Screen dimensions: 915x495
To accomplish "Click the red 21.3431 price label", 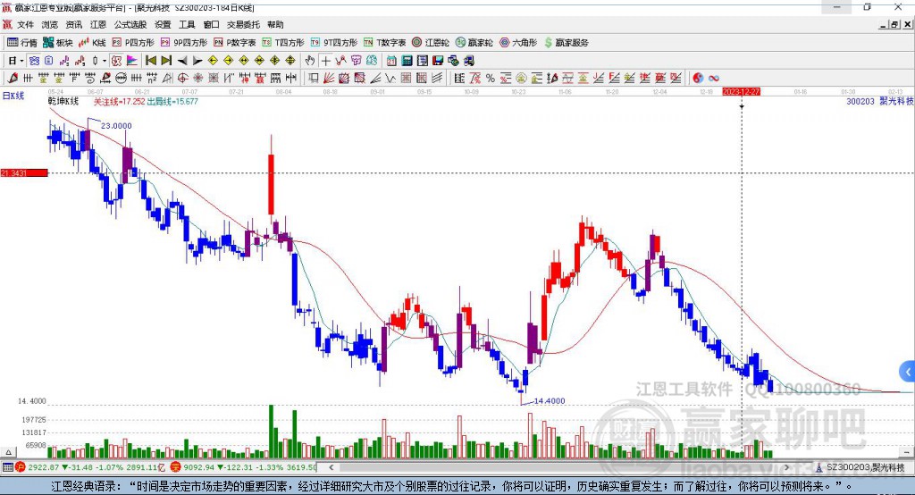I will click(x=24, y=172).
